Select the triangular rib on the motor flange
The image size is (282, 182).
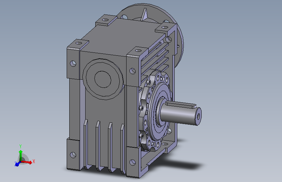[x=145, y=14]
